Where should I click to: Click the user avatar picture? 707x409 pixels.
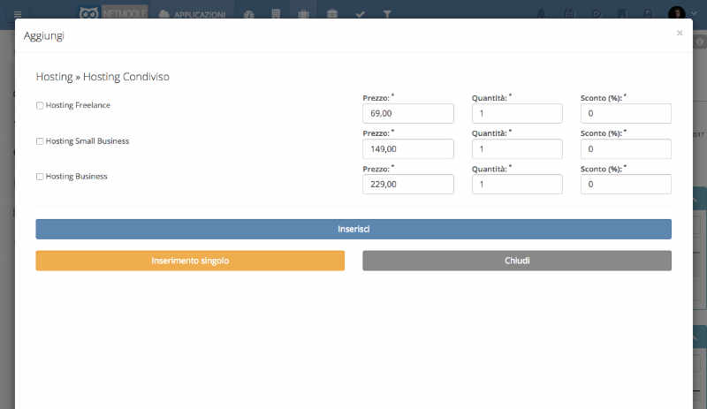676,14
